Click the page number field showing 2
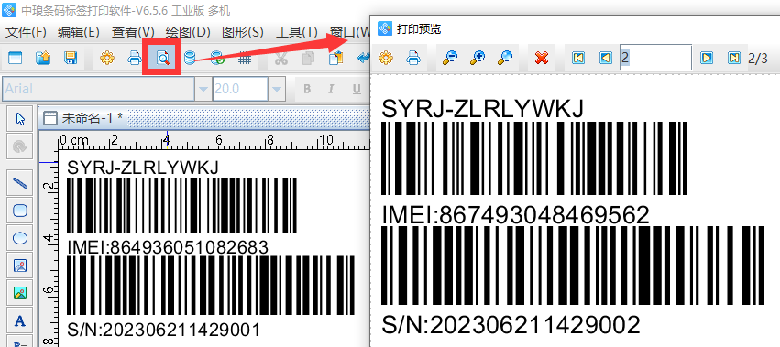This screenshot has height=347, width=780. click(655, 58)
